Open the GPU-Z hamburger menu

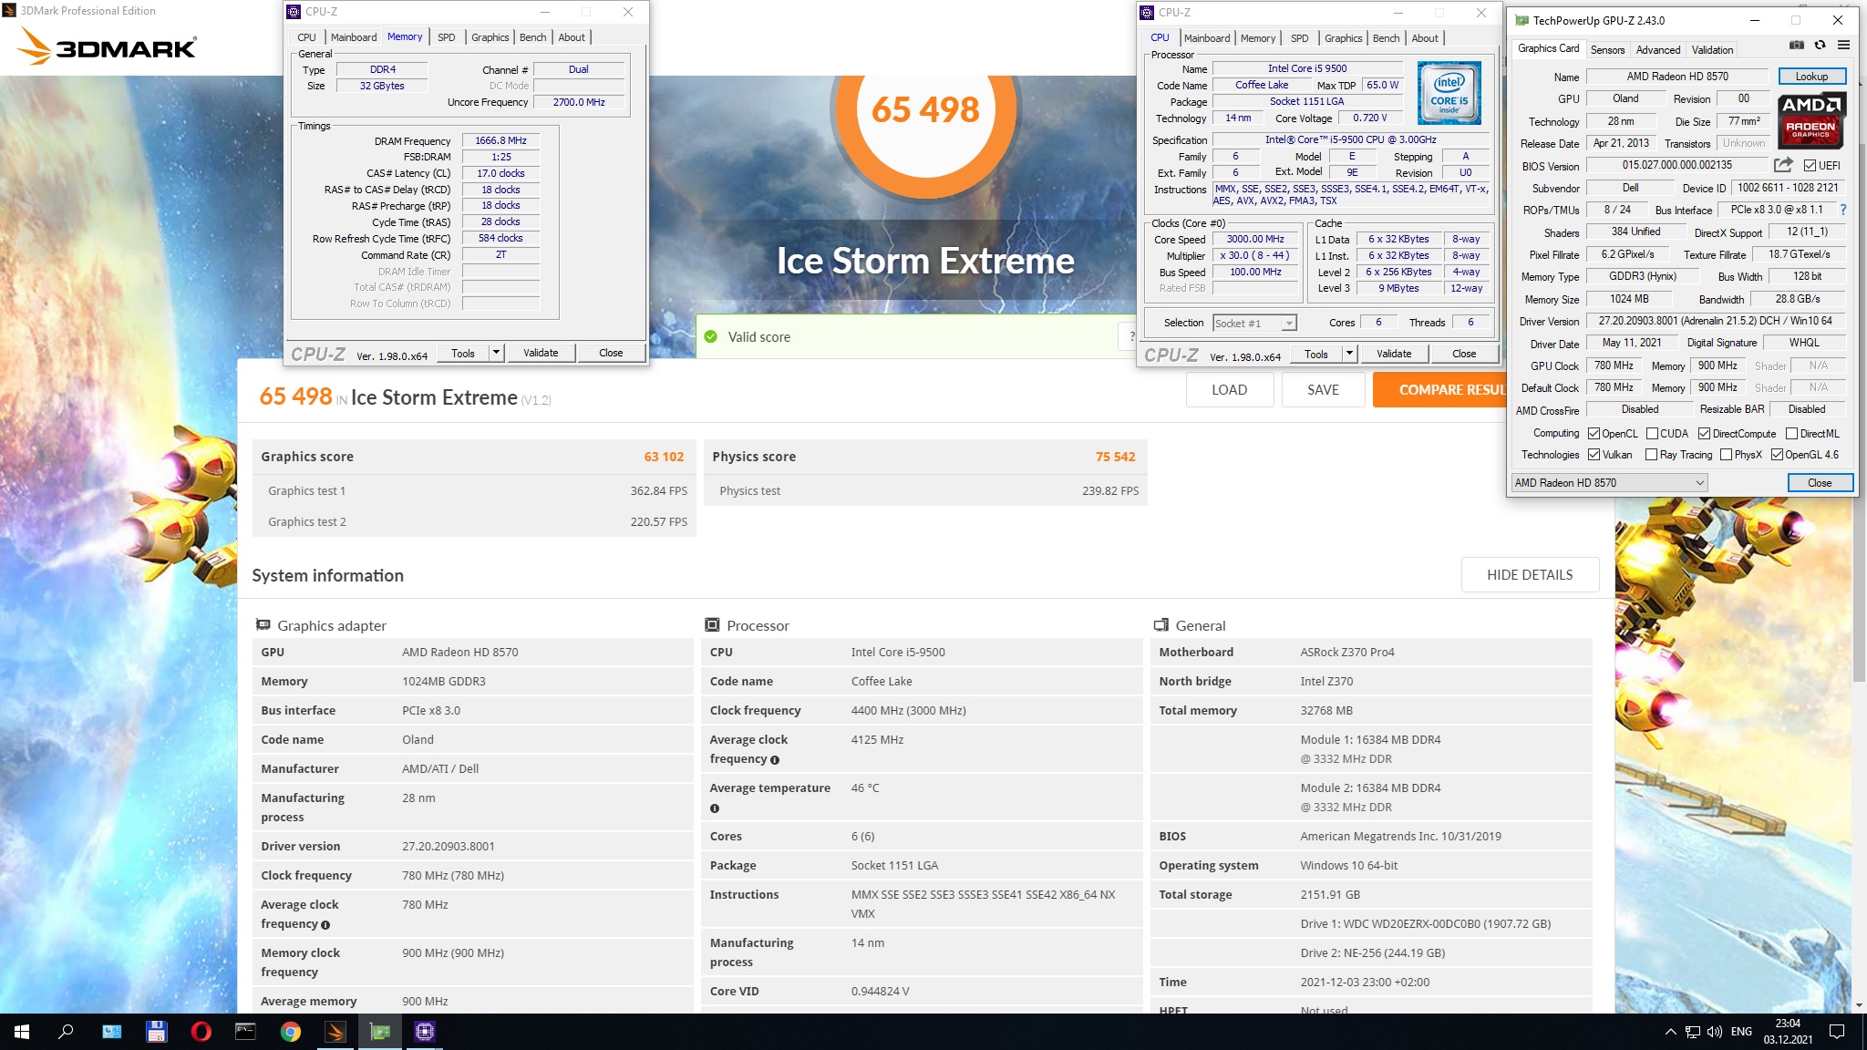click(x=1843, y=45)
